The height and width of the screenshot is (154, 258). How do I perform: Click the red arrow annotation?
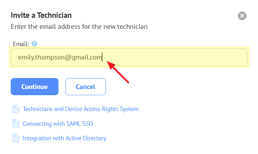pos(119,72)
